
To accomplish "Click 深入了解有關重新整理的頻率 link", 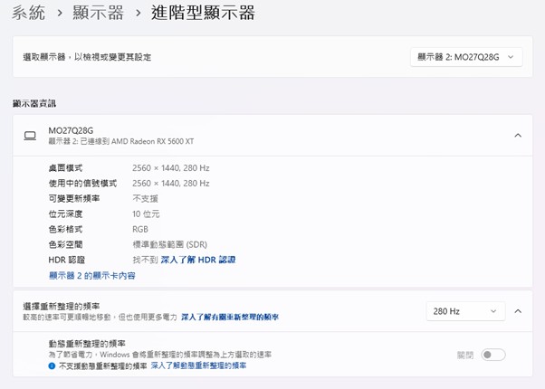I will click(x=230, y=318).
